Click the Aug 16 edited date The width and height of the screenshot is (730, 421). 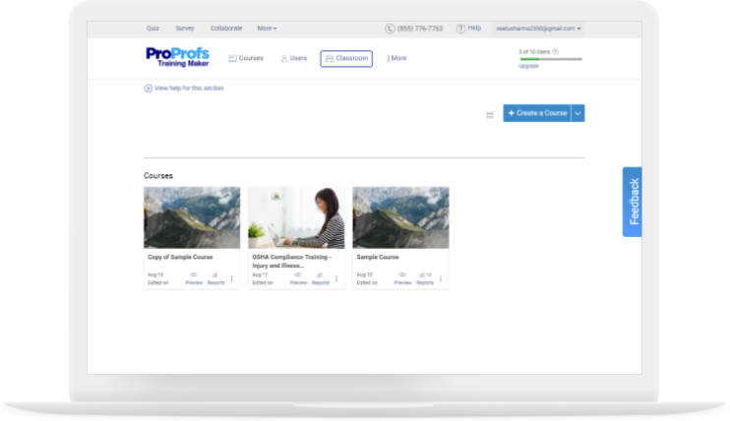tap(155, 274)
